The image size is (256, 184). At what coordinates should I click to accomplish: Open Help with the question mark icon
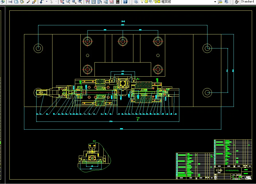pos(125,2)
